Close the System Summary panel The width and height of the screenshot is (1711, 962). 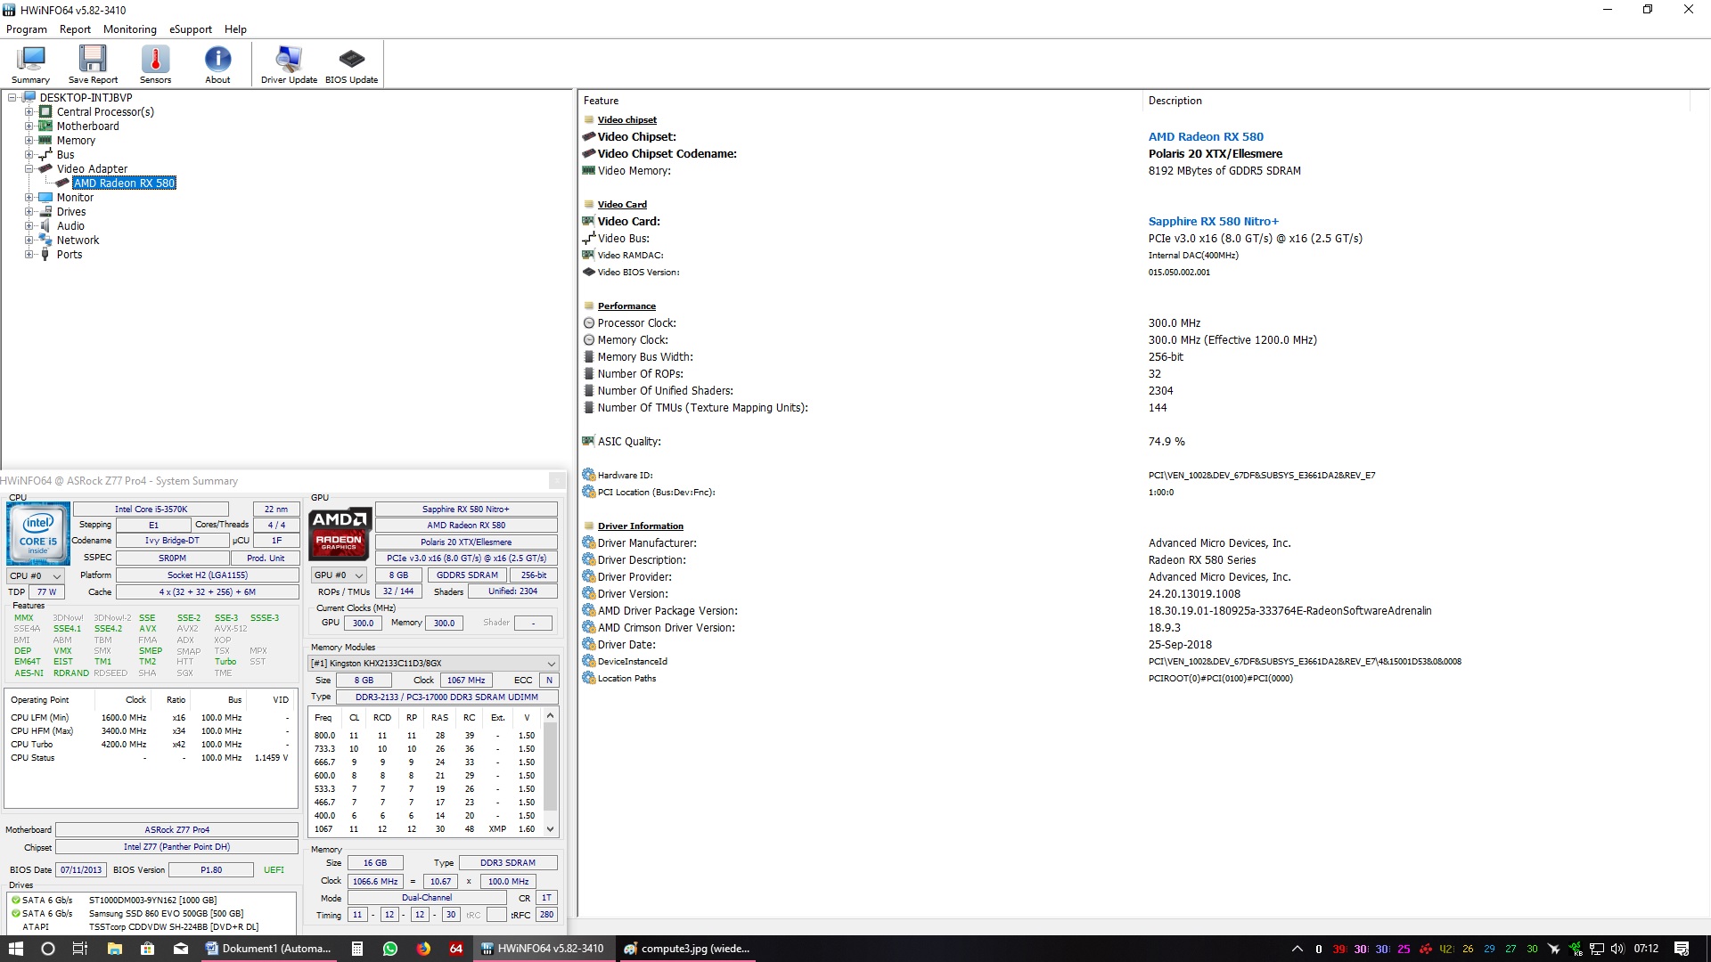(557, 481)
